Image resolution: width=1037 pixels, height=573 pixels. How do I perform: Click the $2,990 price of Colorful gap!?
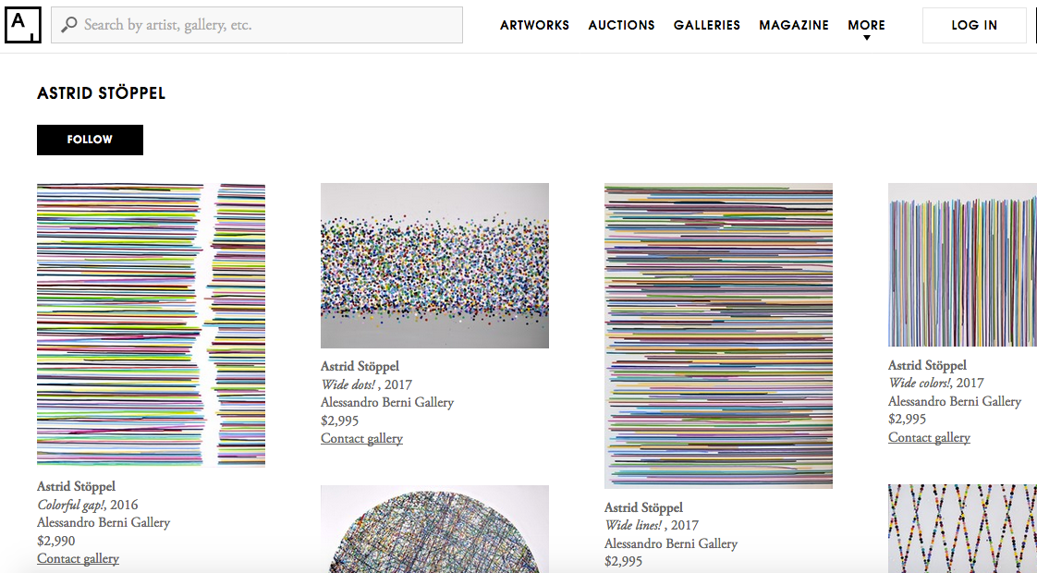click(x=56, y=542)
